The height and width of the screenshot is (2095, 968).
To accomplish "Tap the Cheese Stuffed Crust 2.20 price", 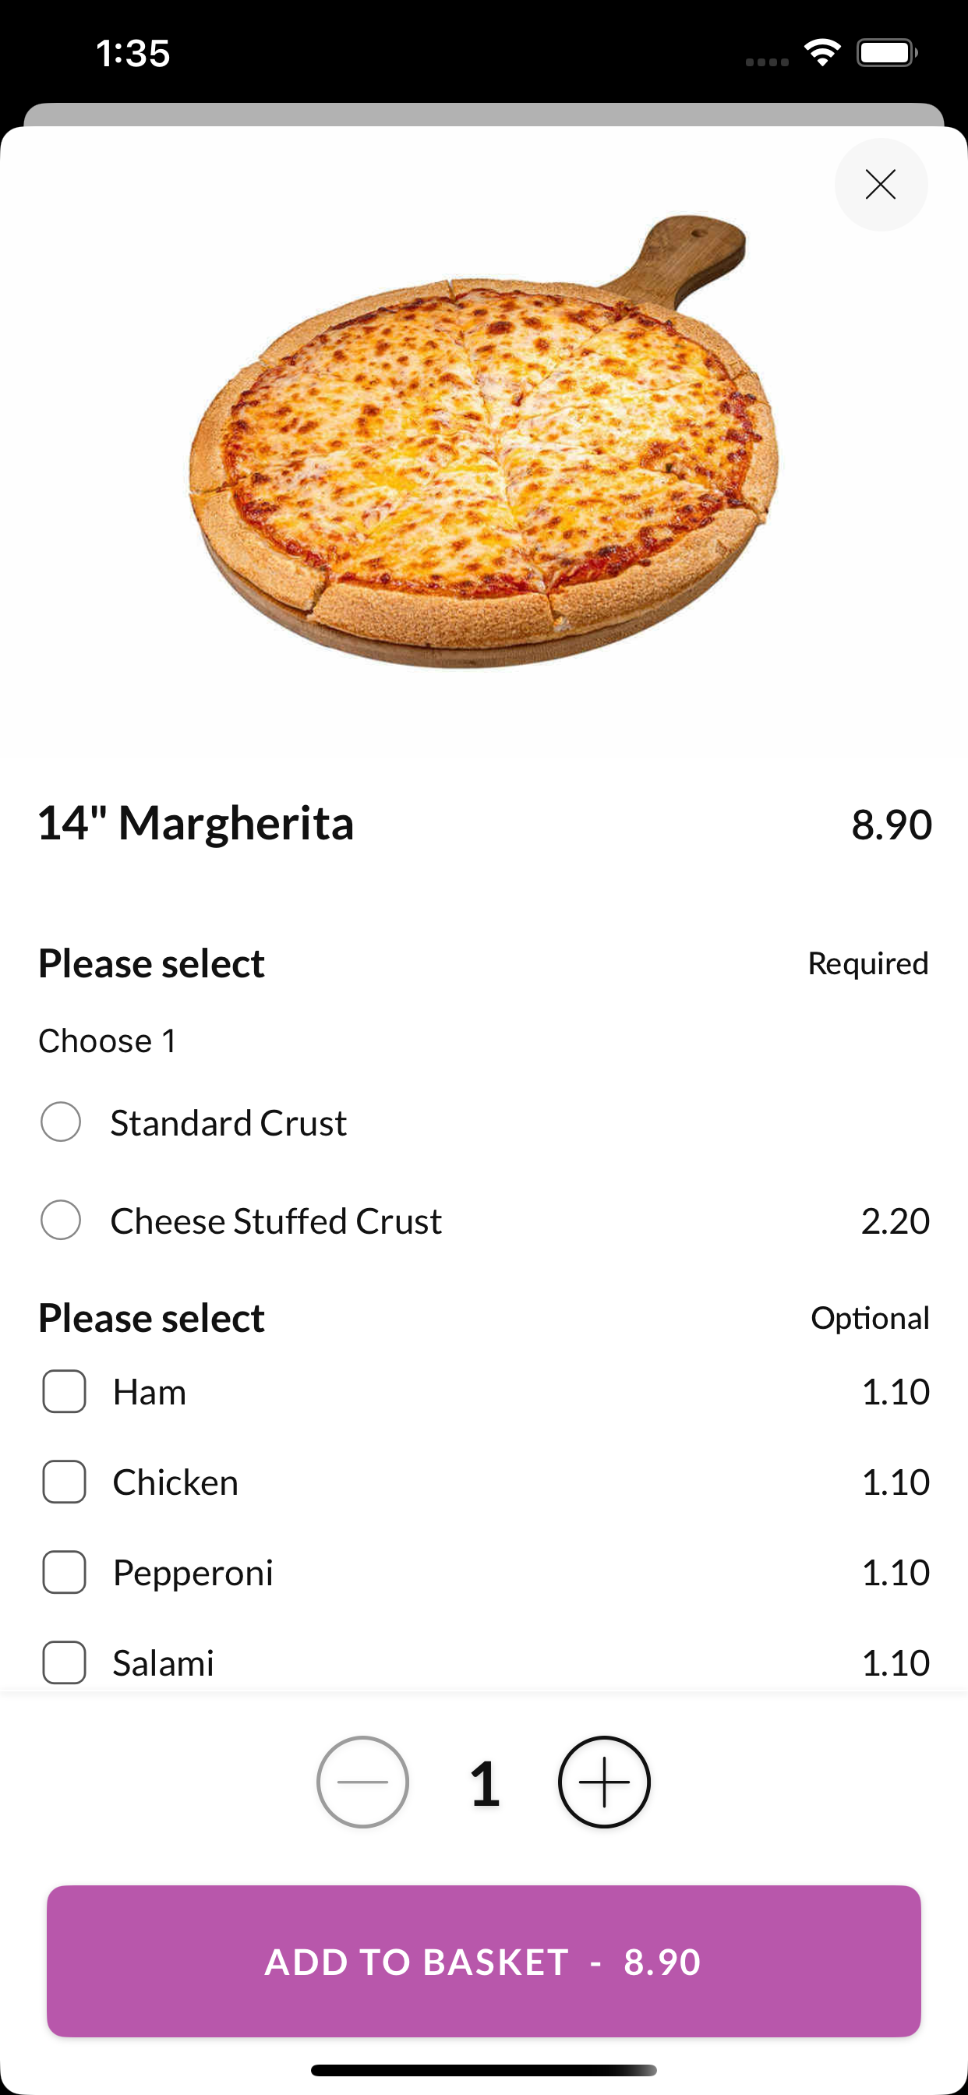I will click(x=895, y=1221).
